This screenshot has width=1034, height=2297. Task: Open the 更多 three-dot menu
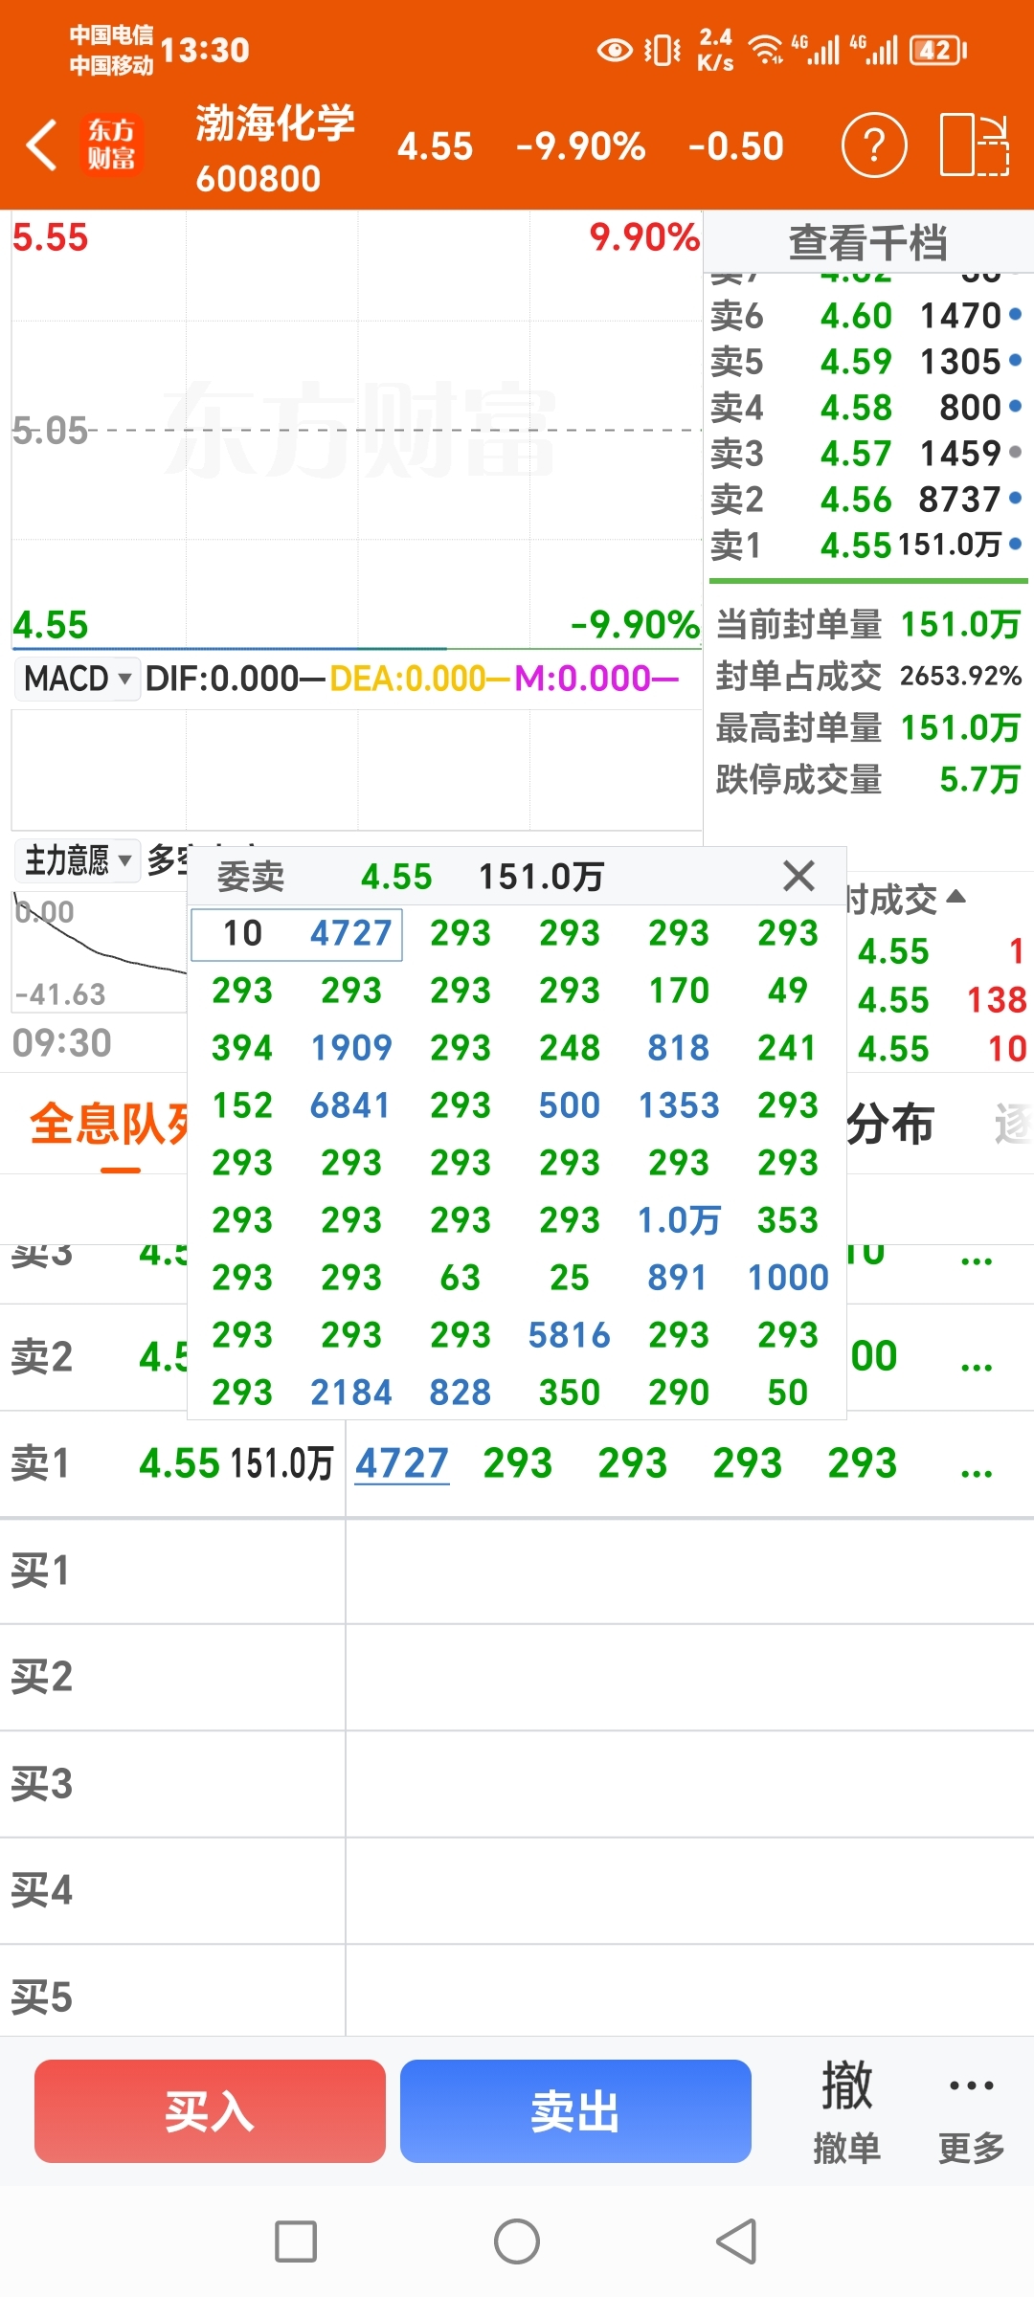pos(972,2111)
